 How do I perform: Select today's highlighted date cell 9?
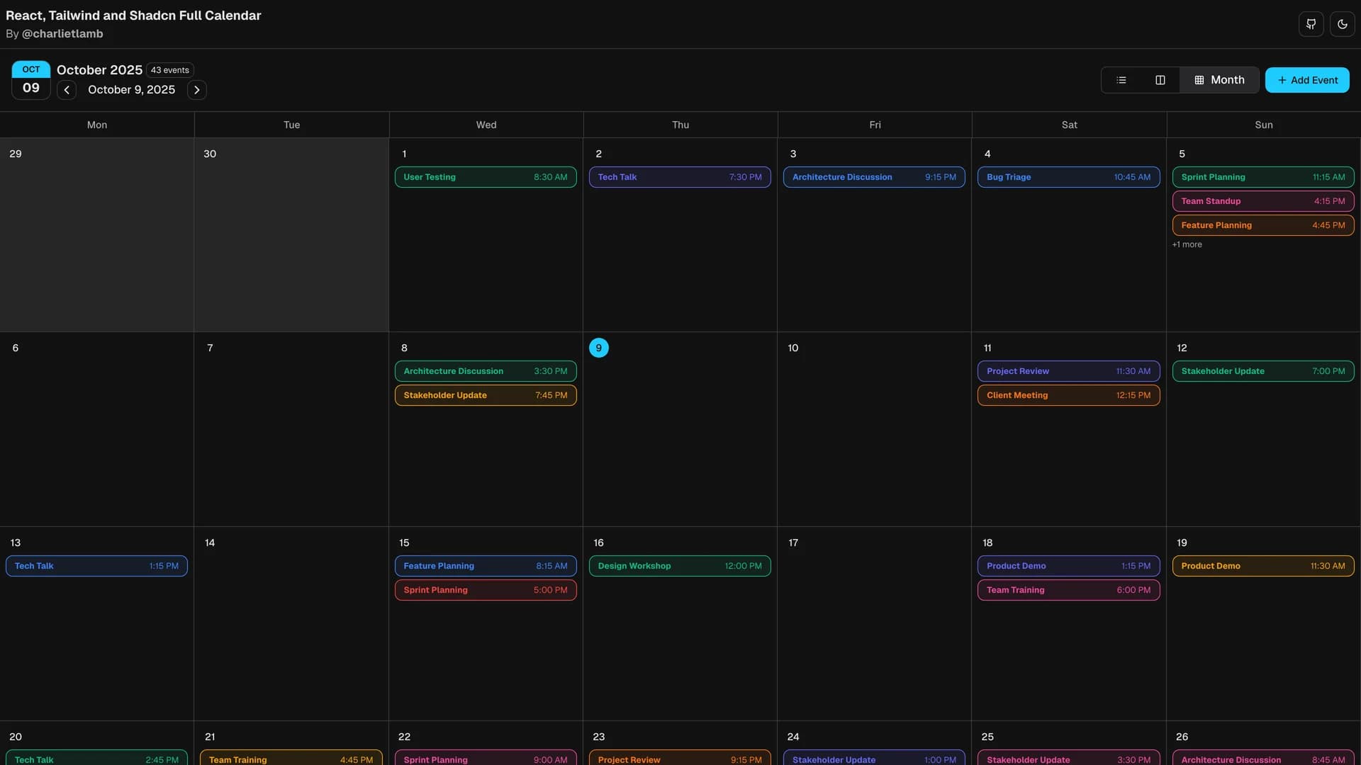coord(599,348)
